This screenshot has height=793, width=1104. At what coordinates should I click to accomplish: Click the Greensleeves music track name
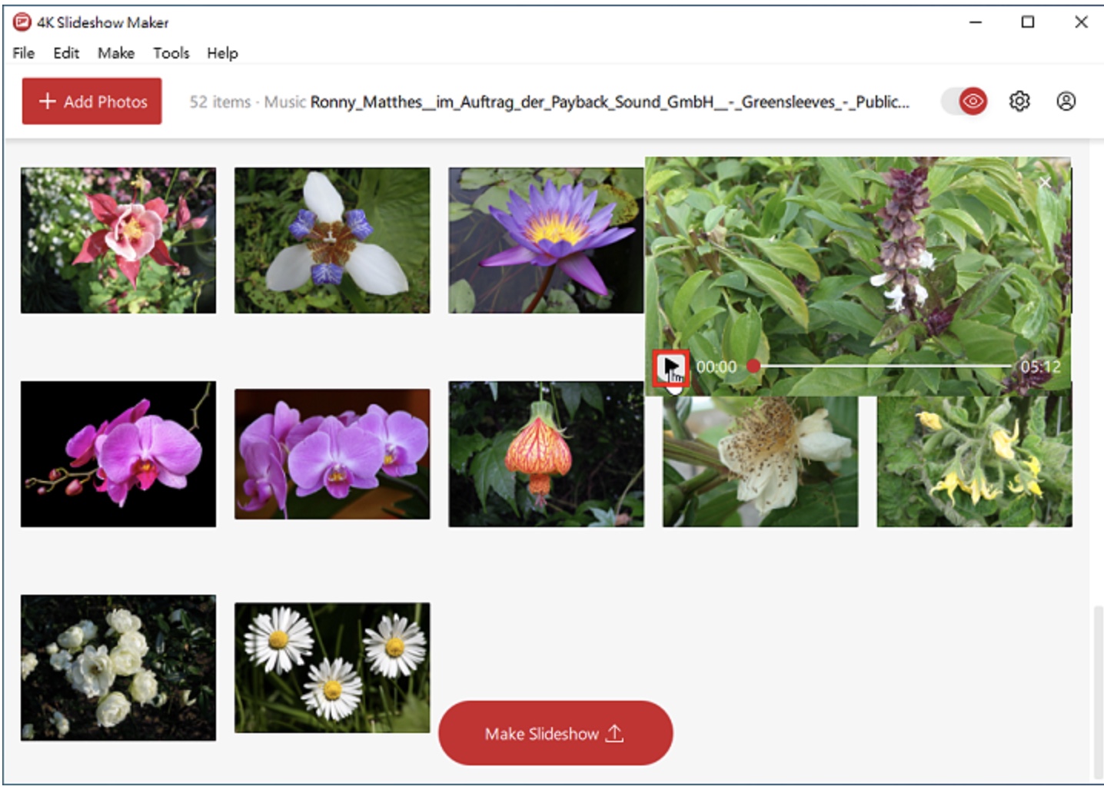pos(610,102)
